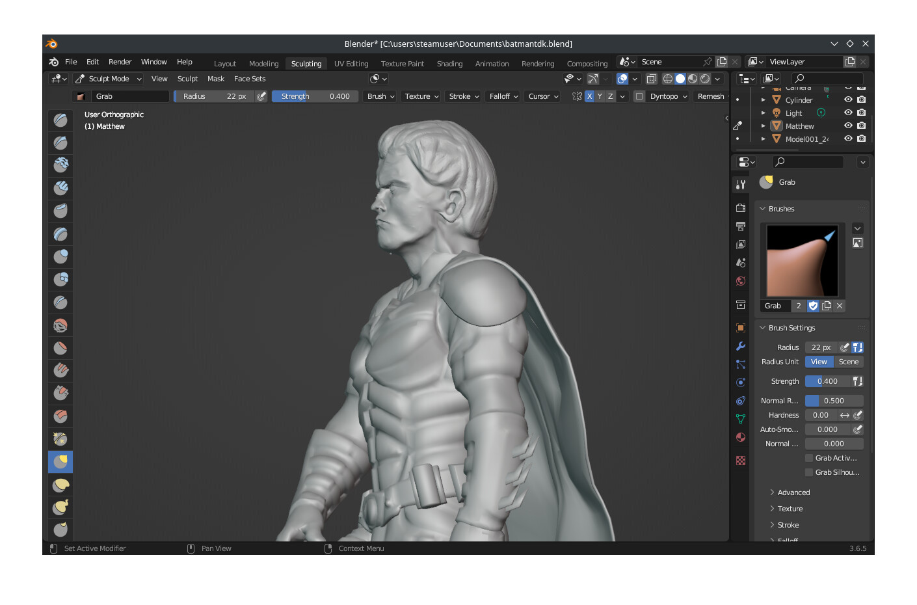
Task: Toggle X axis symmetry
Action: tap(589, 96)
